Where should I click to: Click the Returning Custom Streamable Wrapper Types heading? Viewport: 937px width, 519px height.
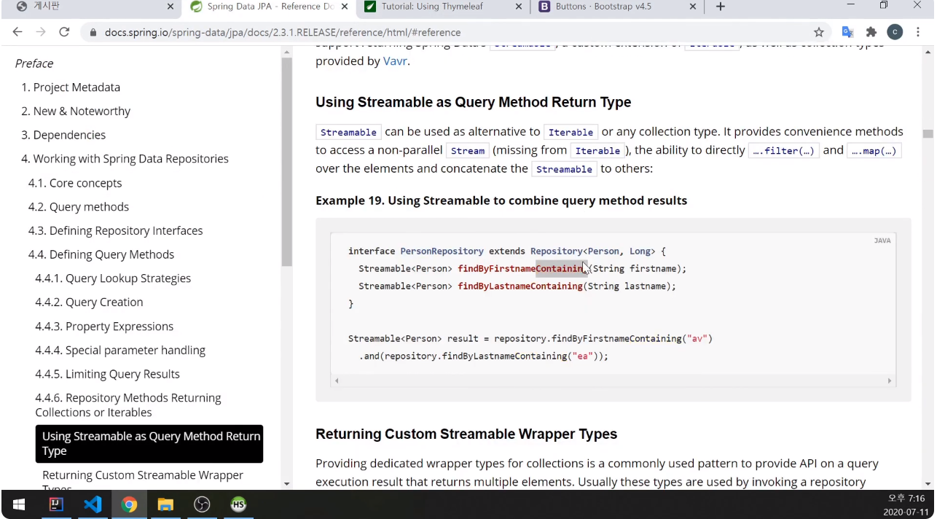pos(466,434)
